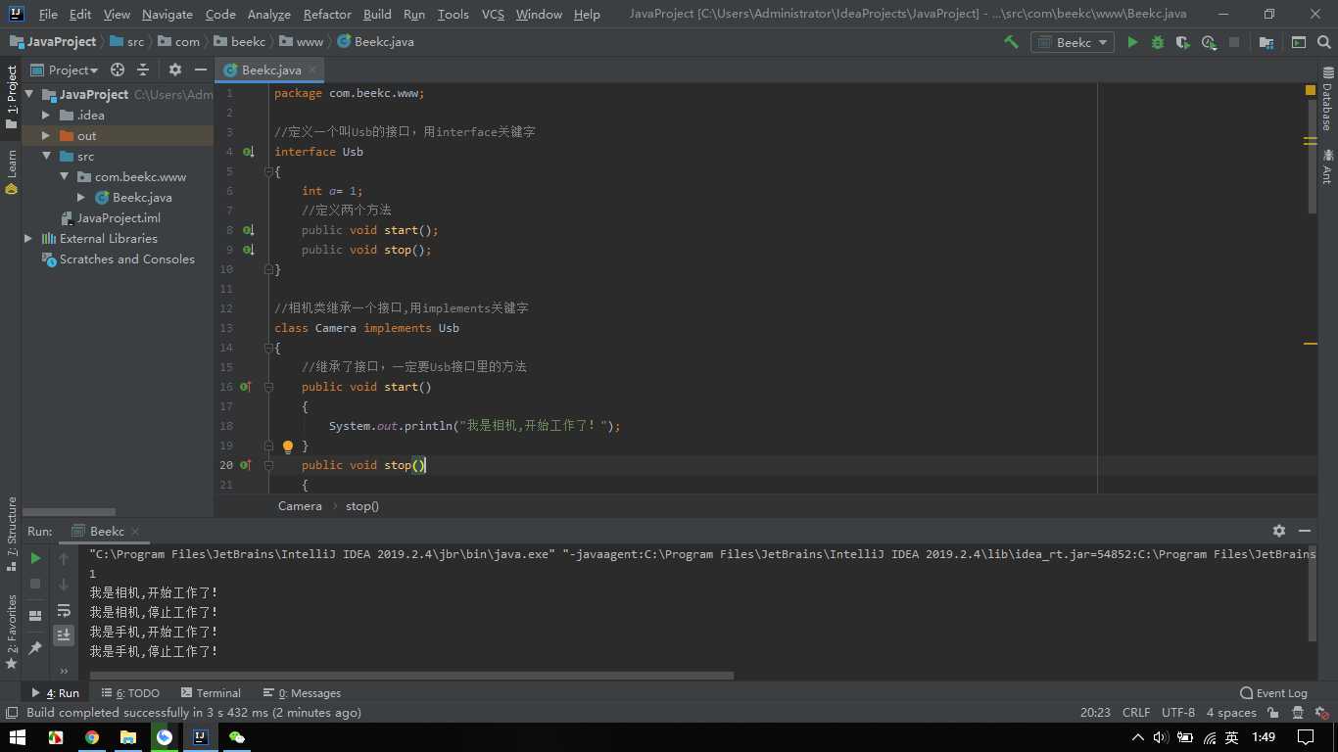The height and width of the screenshot is (752, 1338).
Task: Toggle read-only lock in status bar
Action: click(1273, 713)
